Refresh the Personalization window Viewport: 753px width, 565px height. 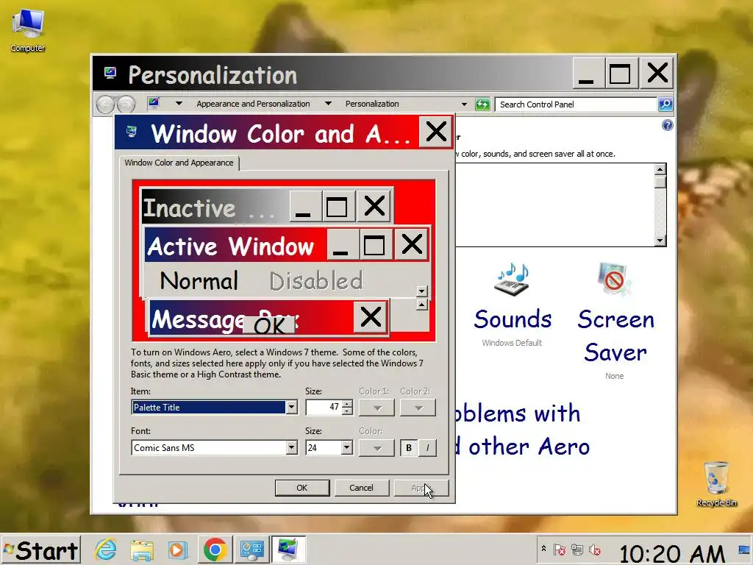[482, 104]
